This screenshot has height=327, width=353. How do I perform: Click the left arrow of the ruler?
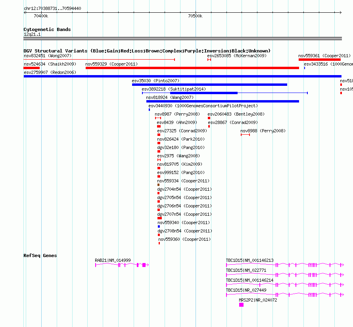(25, 12)
